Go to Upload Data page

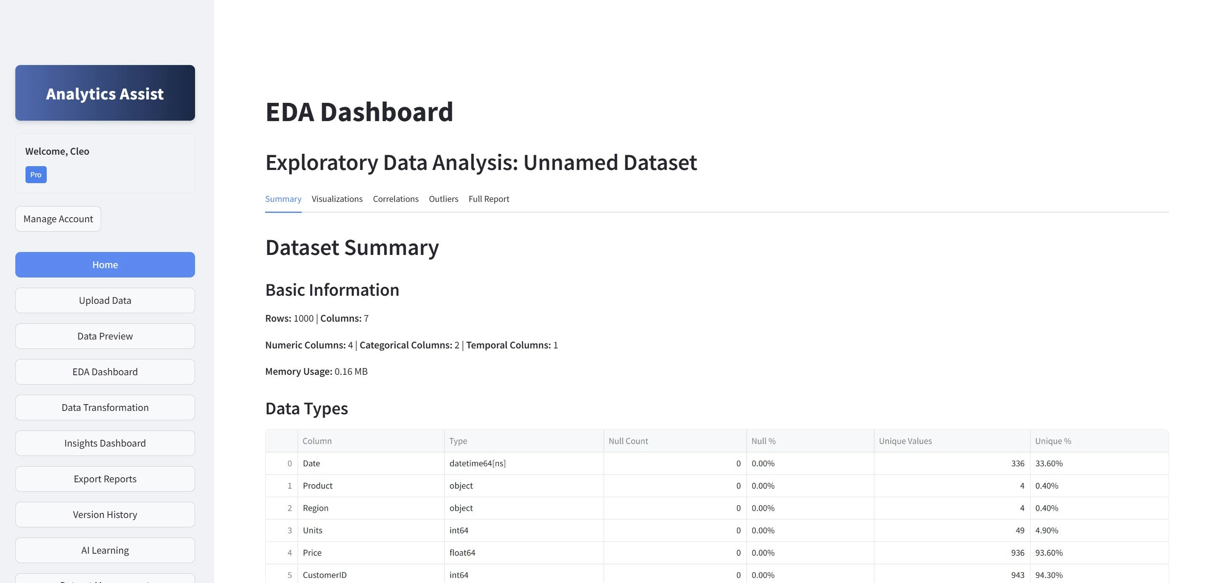point(105,300)
